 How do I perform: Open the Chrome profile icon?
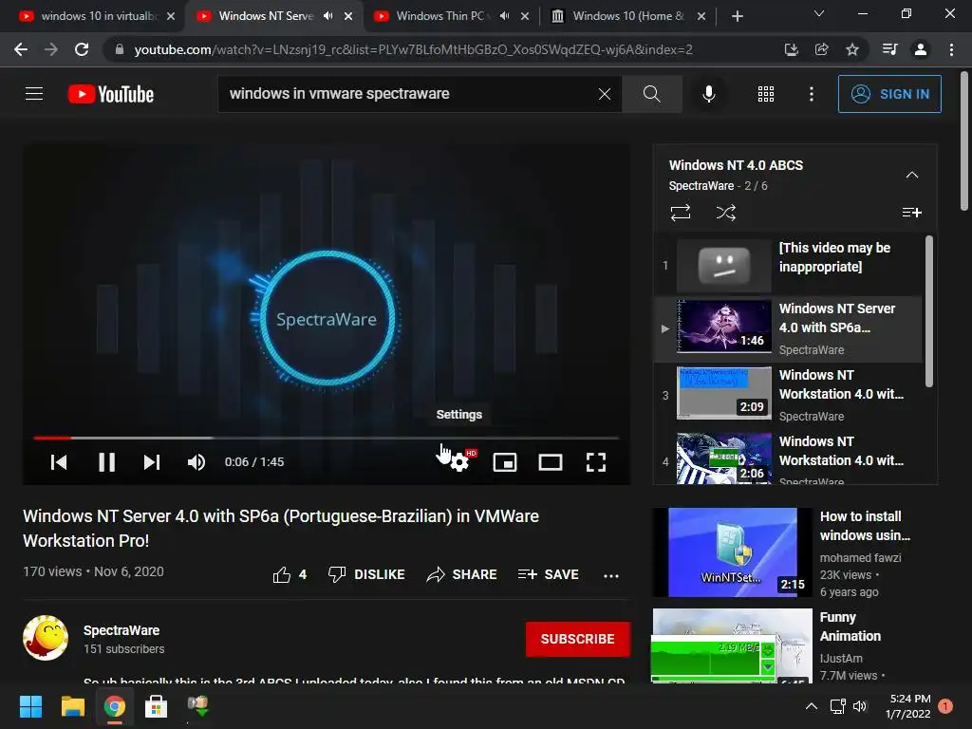(921, 49)
